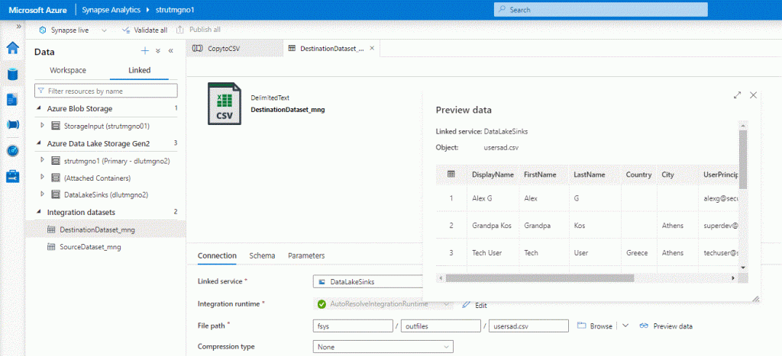
Task: Expand the Preview data panel to fullscreen
Action: point(737,95)
